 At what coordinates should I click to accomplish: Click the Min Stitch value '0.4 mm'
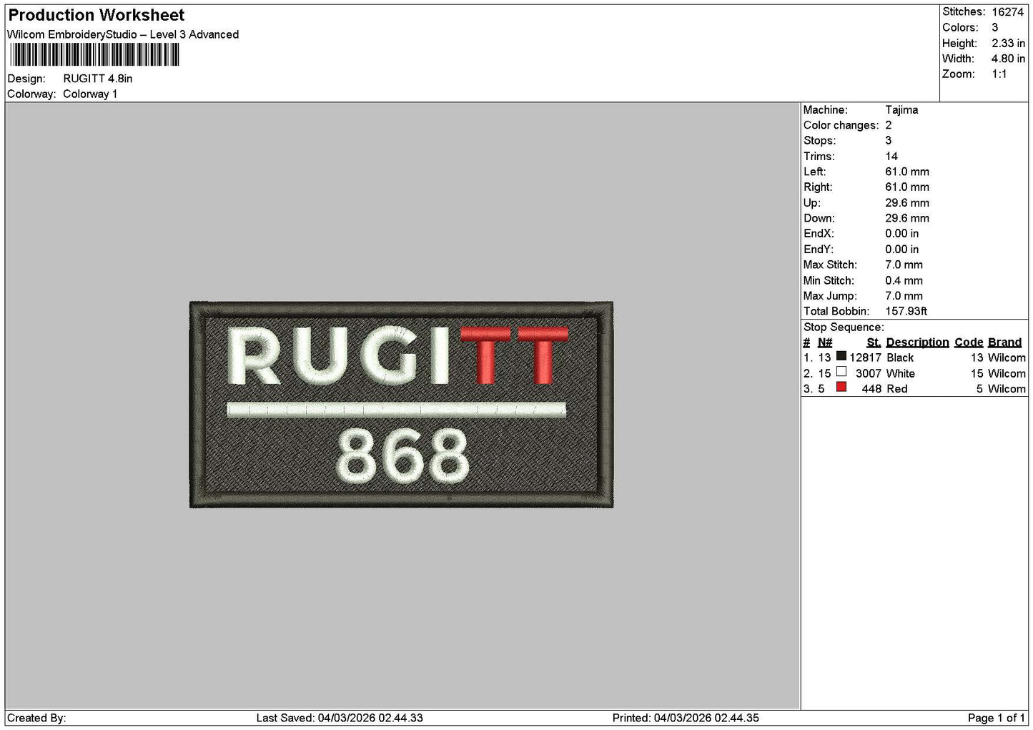[904, 280]
